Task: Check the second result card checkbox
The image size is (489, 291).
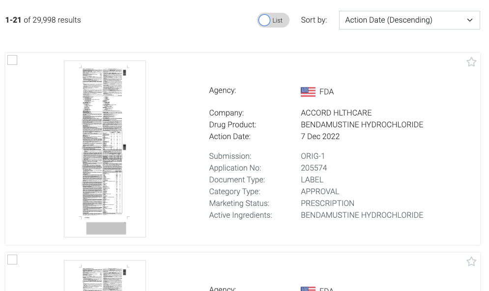Action: coord(12,260)
